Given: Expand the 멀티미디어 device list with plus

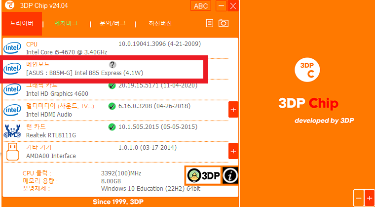Looking at the screenshot, I should (x=233, y=110).
